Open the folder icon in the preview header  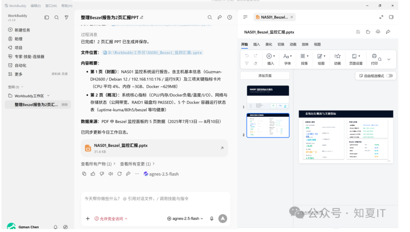tap(368, 32)
